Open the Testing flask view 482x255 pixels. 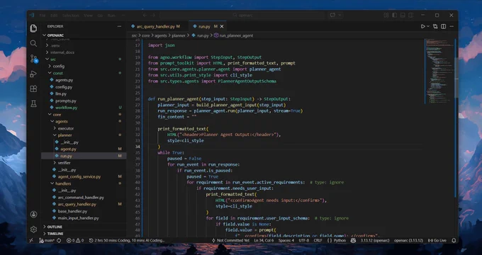tap(33, 104)
